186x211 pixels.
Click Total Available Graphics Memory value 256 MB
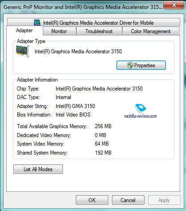coord(103,126)
